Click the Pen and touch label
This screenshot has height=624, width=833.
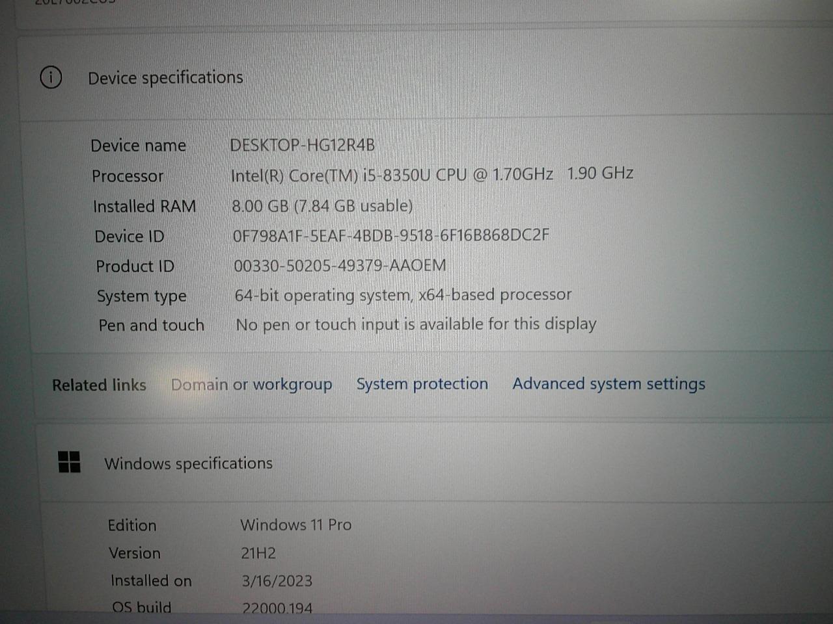[x=151, y=325]
